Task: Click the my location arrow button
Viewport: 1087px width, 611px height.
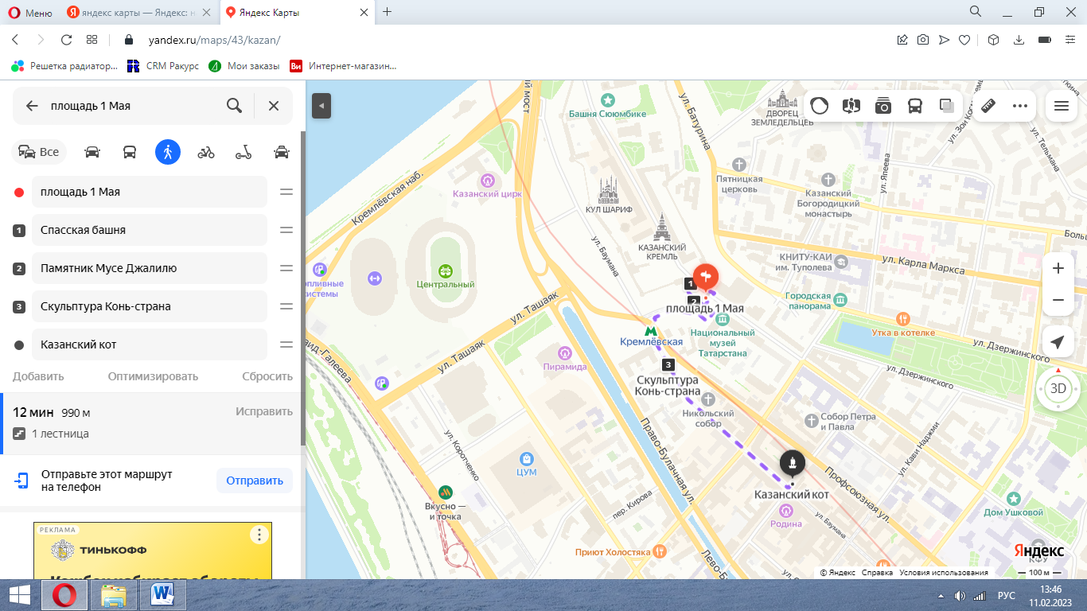Action: 1058,342
